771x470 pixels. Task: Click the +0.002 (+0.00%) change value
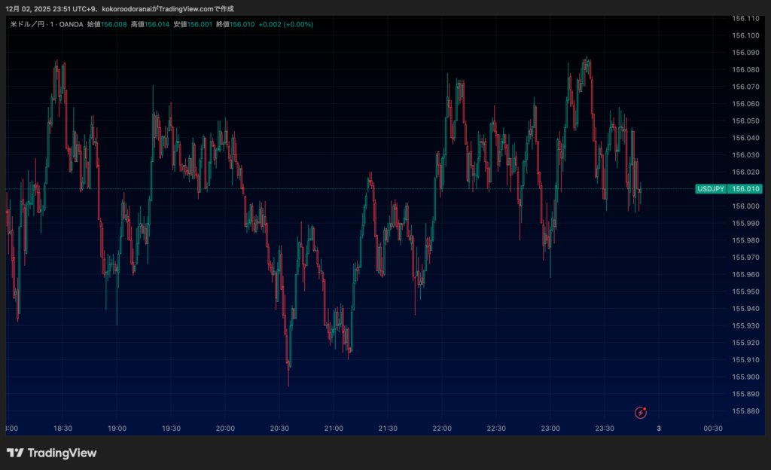pyautogui.click(x=286, y=24)
